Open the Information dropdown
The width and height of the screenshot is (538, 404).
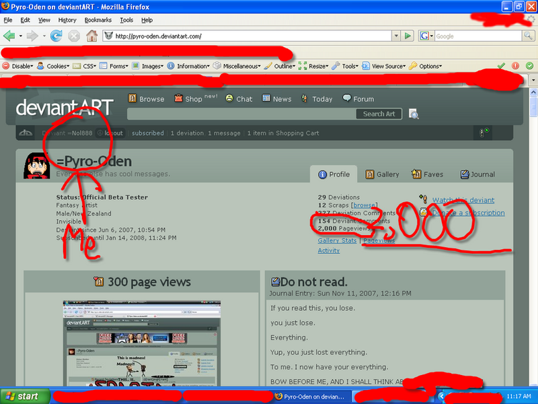(x=188, y=66)
